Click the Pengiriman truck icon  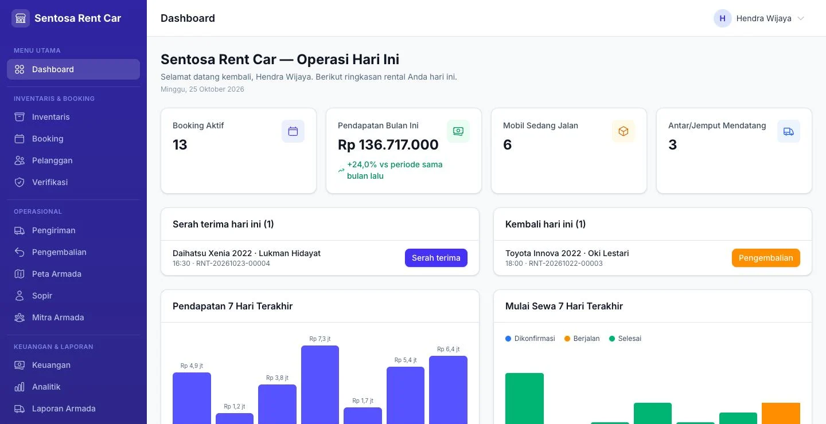20,230
